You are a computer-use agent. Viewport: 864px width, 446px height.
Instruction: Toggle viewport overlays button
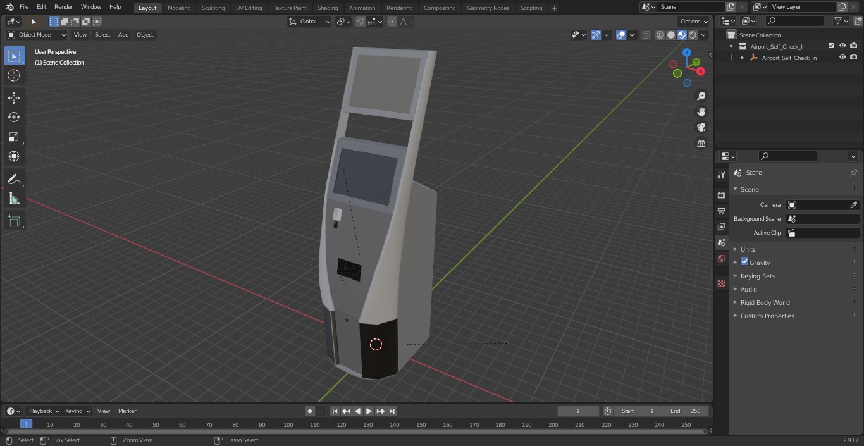[621, 35]
